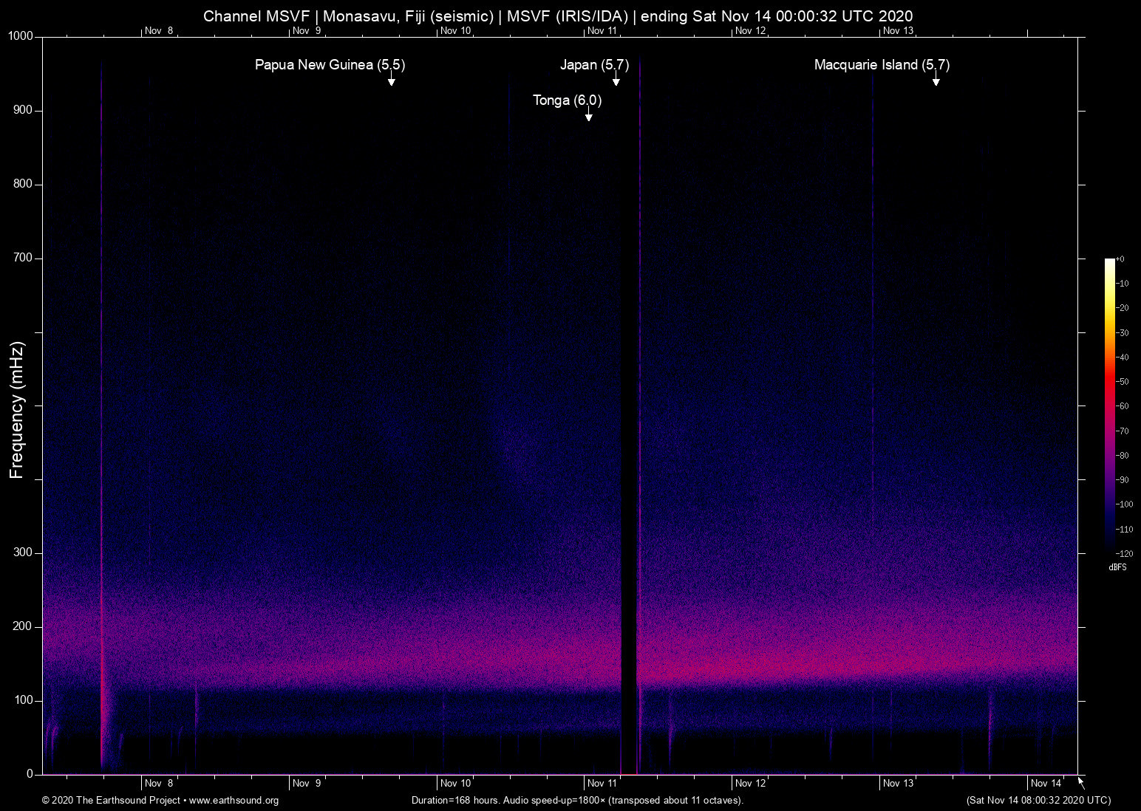Click the '-70' color scale label
The image size is (1141, 811).
(x=1122, y=431)
